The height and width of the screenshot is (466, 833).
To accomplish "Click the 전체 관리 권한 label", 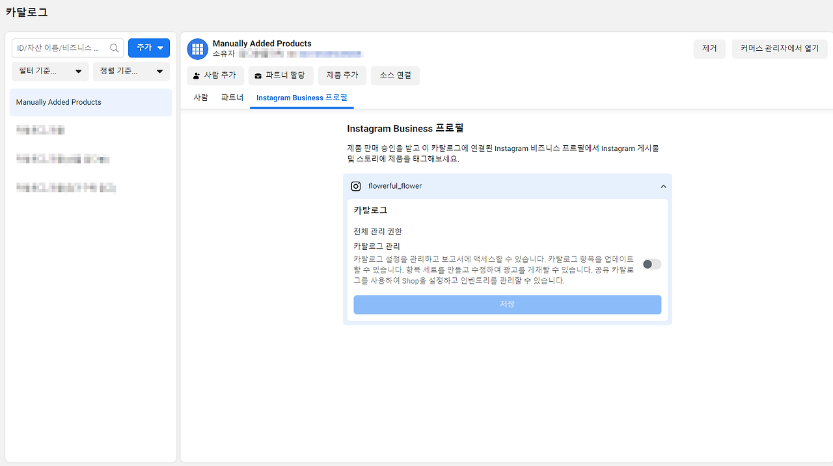I will click(x=378, y=231).
